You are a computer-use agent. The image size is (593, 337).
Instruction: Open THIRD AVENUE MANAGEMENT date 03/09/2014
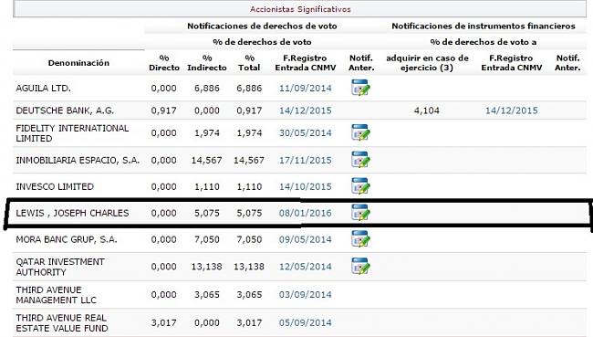(306, 295)
